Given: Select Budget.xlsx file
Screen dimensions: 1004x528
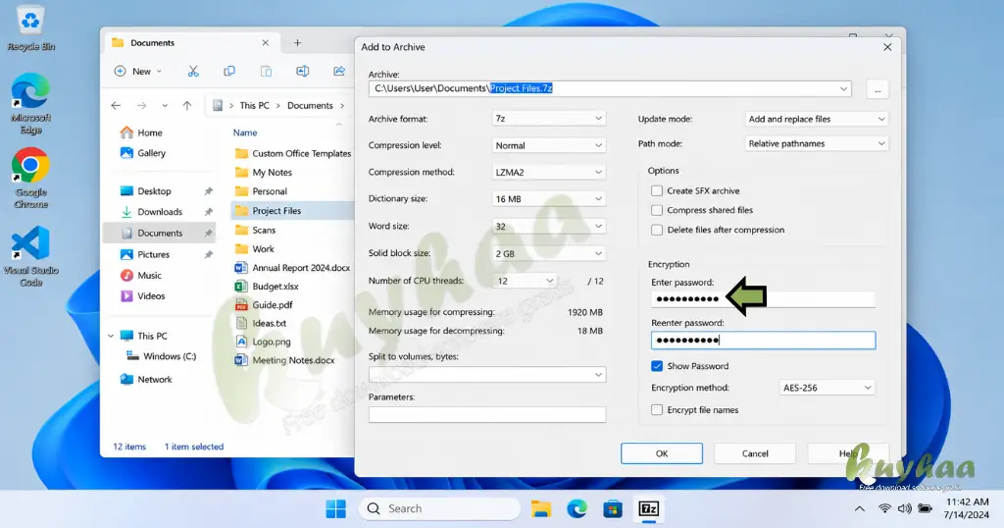Looking at the screenshot, I should [267, 287].
